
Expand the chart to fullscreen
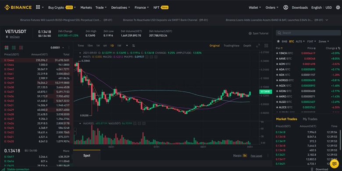[258, 45]
